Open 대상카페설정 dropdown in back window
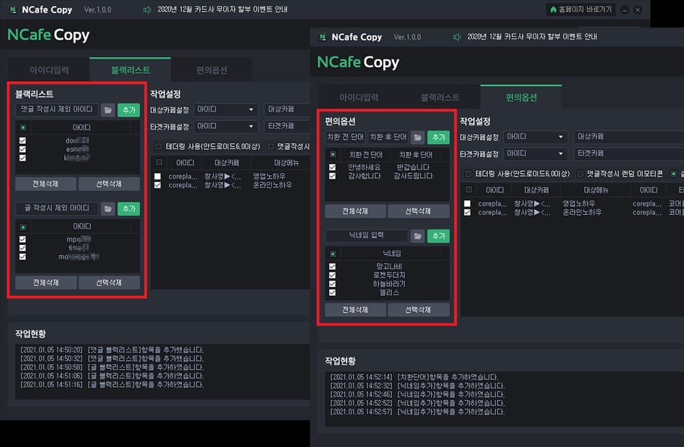The width and height of the screenshot is (684, 447). point(226,109)
